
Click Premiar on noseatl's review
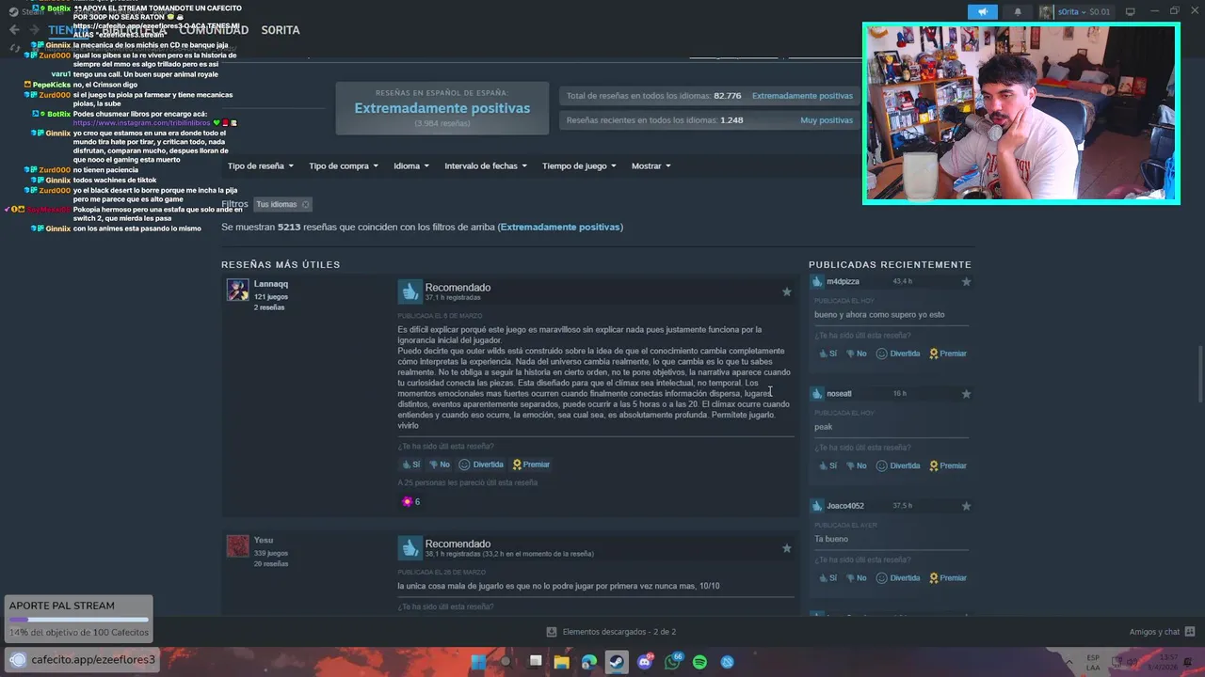click(948, 465)
